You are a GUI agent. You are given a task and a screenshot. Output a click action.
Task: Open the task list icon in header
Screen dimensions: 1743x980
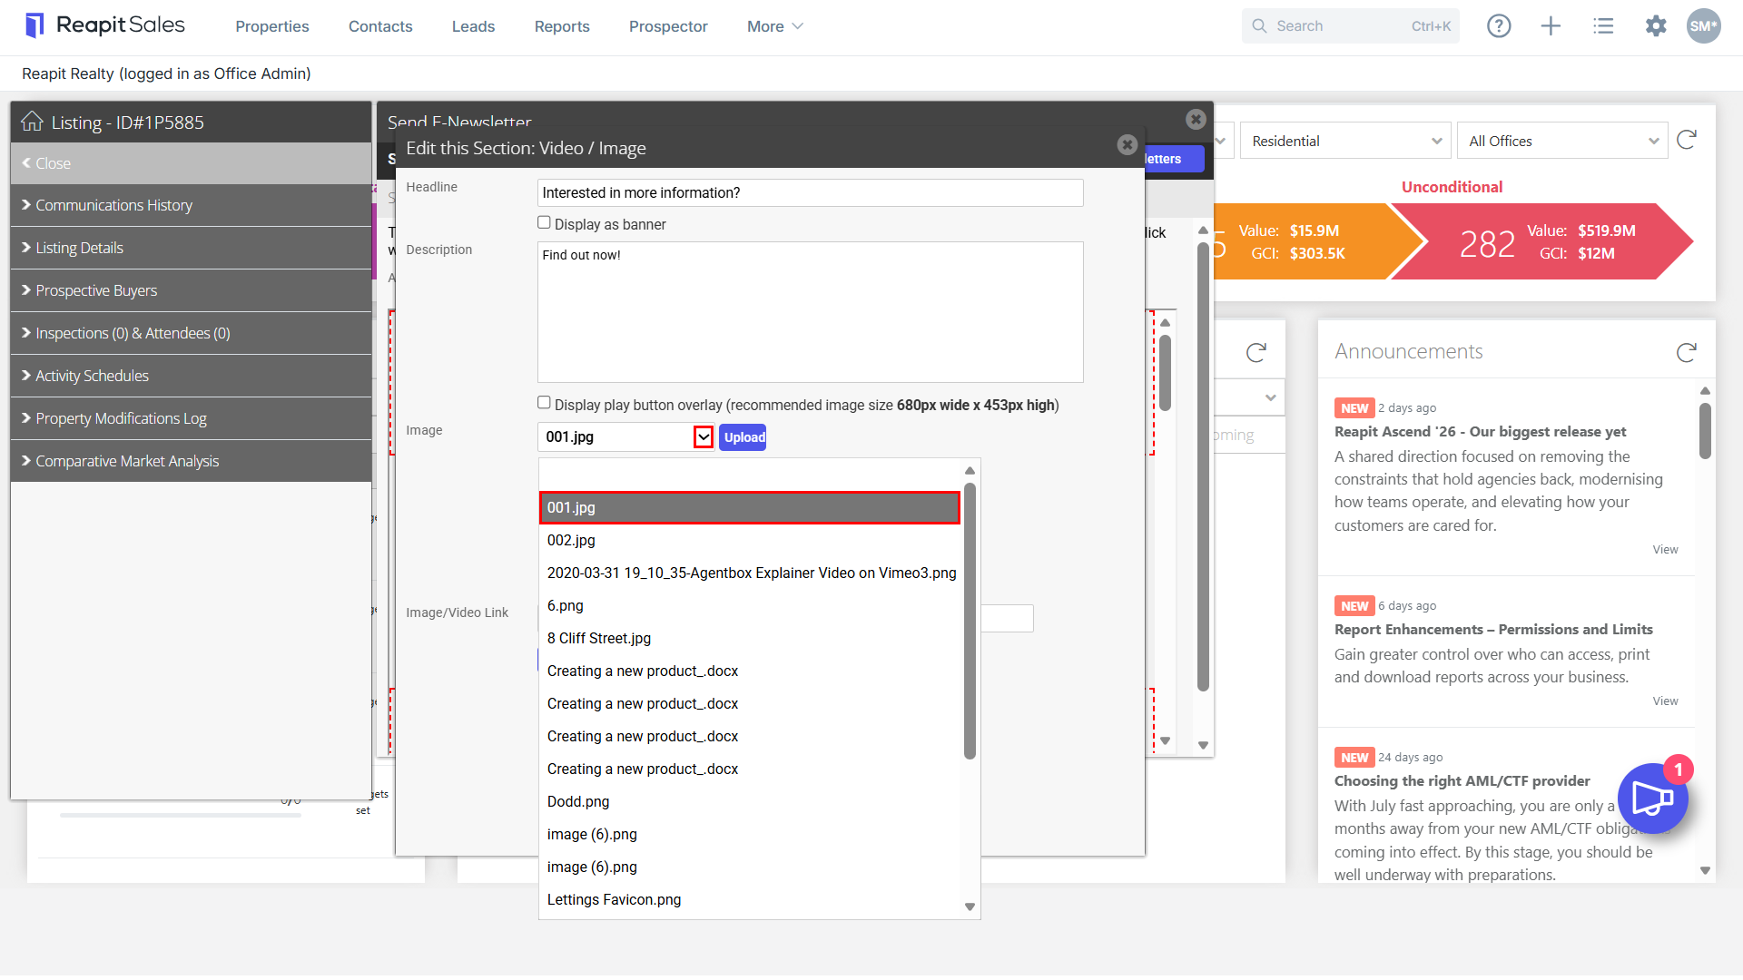click(x=1603, y=26)
